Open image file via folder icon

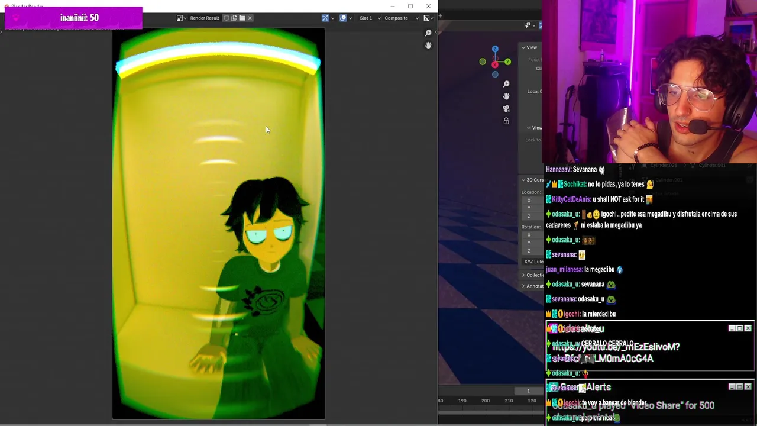tap(242, 18)
